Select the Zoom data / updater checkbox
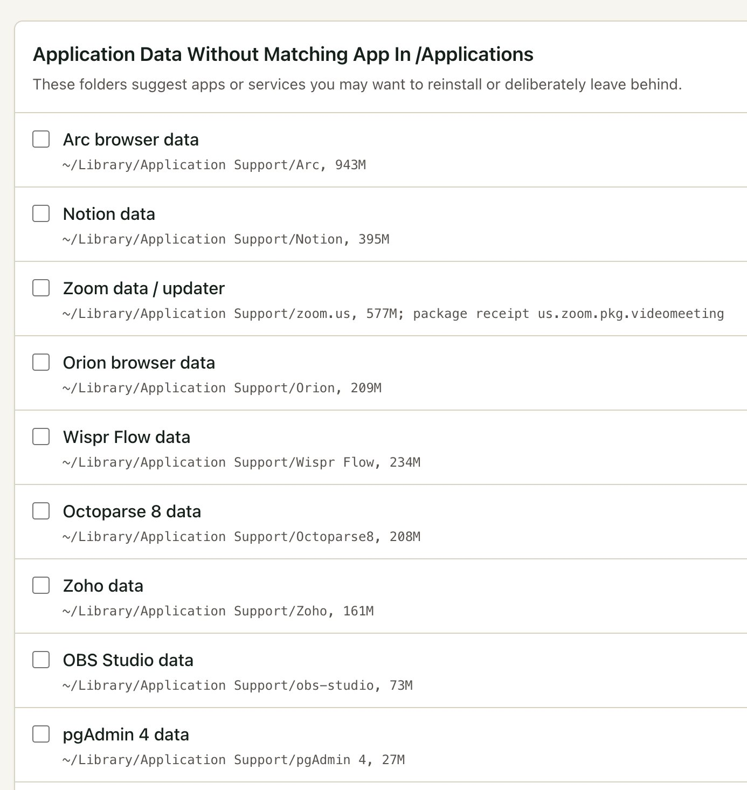 click(x=41, y=288)
